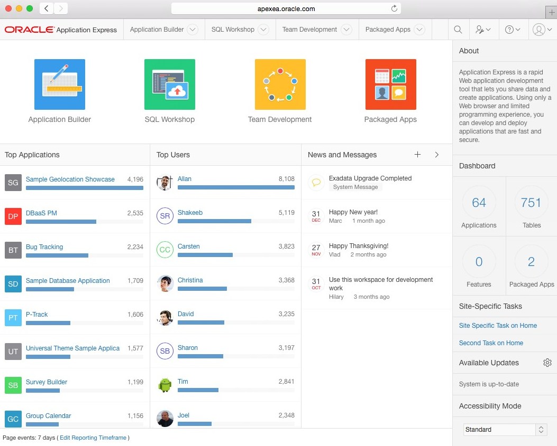Open the Help menu dropdown
The image size is (557, 446).
pos(512,30)
